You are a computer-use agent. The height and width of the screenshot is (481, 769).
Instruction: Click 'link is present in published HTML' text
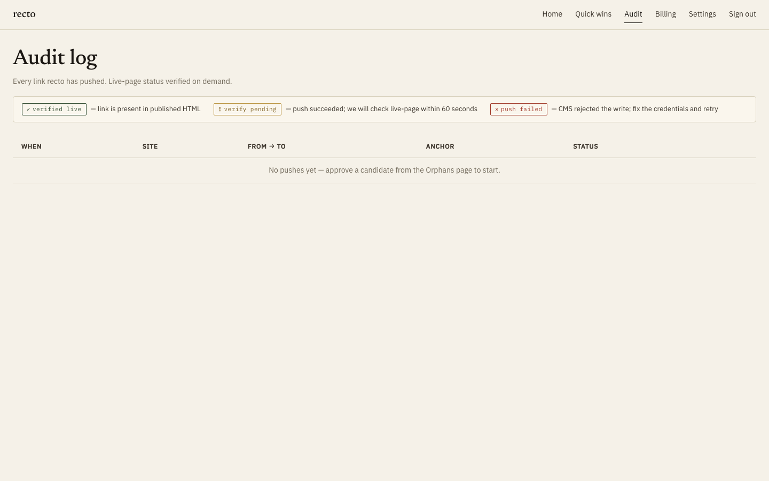(146, 109)
